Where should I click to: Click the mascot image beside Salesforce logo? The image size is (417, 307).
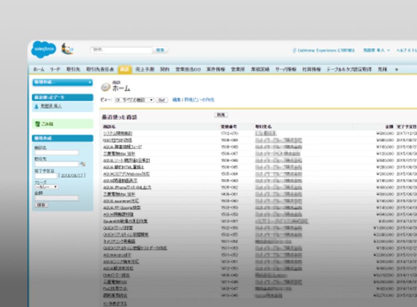tap(67, 49)
